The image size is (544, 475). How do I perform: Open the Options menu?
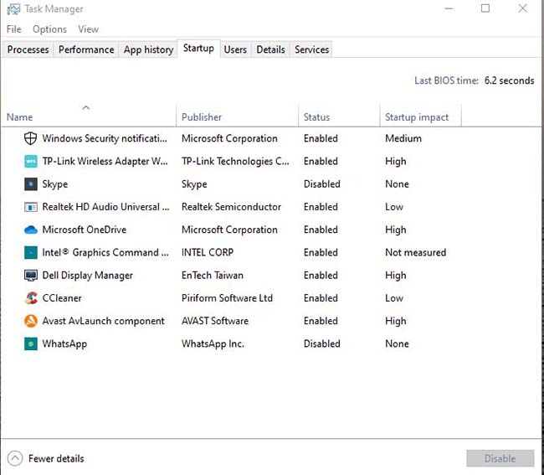point(49,29)
